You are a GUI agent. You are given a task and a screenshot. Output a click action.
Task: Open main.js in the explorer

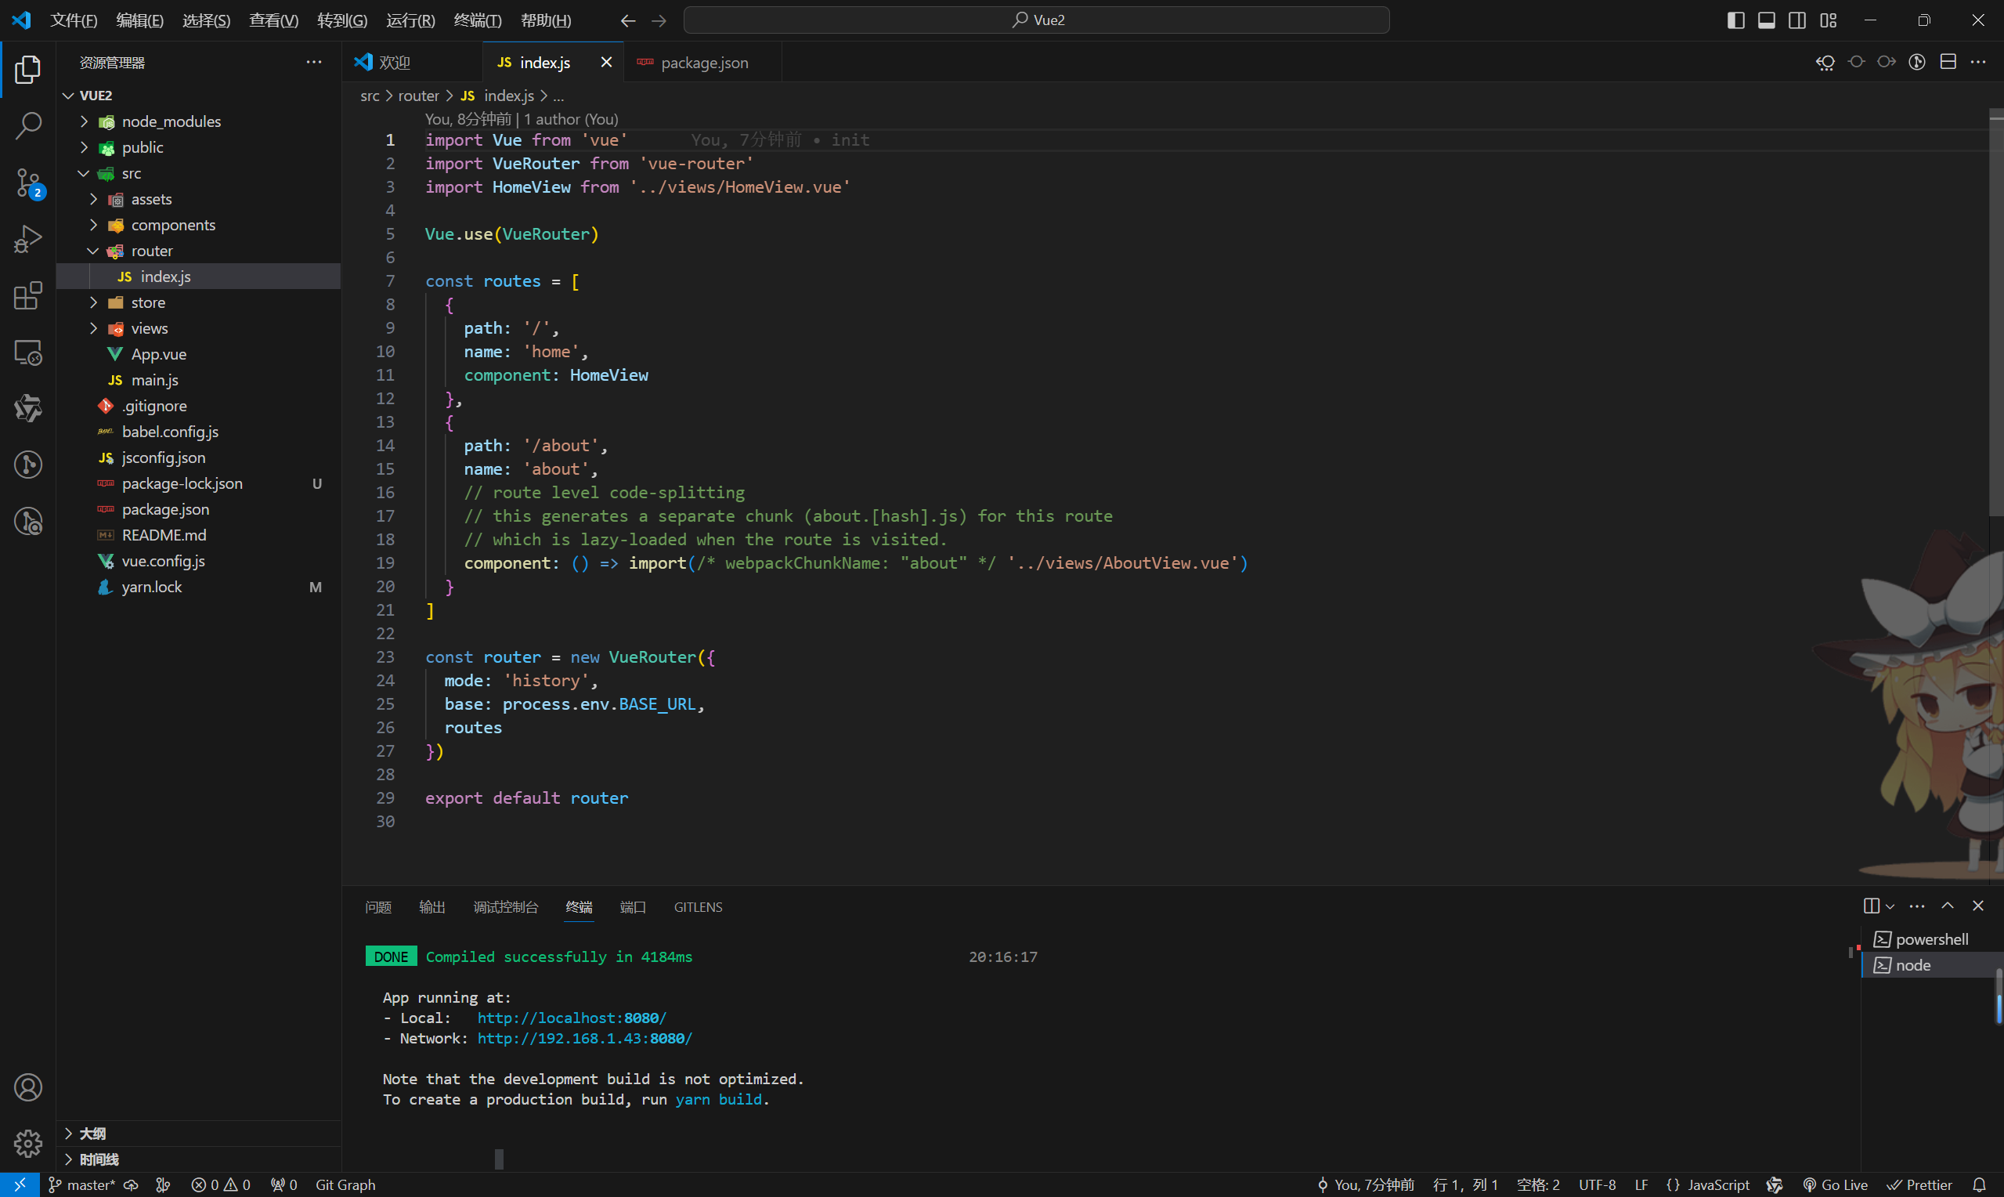tap(198, 380)
